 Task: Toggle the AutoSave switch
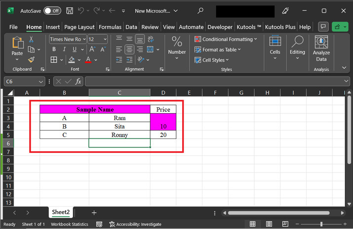point(52,10)
